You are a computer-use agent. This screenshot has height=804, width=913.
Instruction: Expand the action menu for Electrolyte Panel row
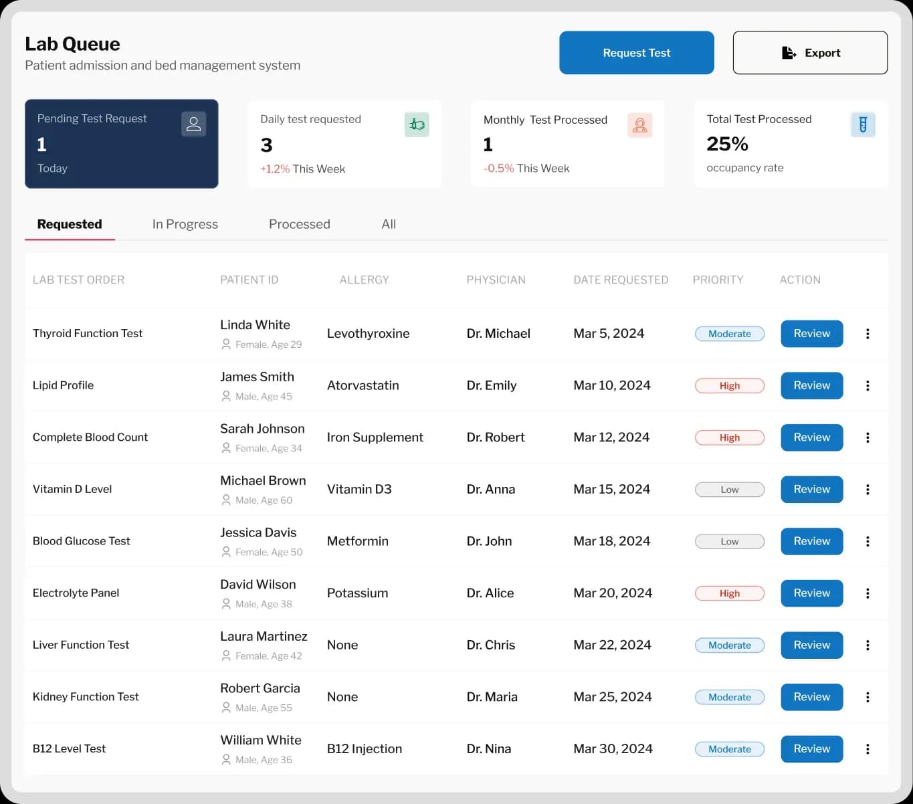click(868, 593)
